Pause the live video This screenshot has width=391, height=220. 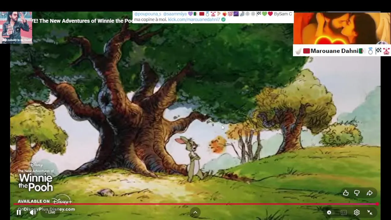pyautogui.click(x=19, y=212)
